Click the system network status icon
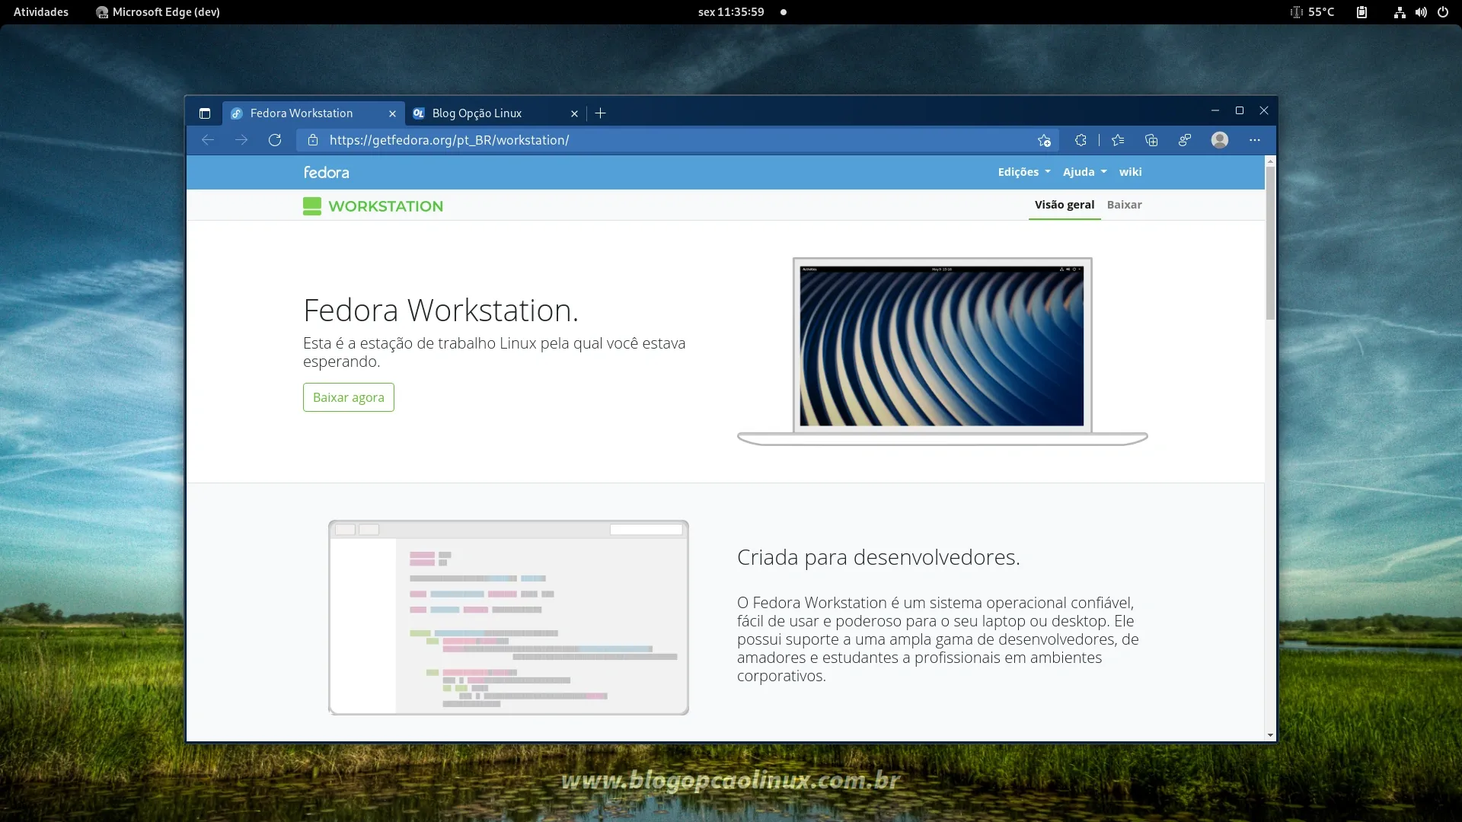Viewport: 1462px width, 822px height. point(1400,11)
